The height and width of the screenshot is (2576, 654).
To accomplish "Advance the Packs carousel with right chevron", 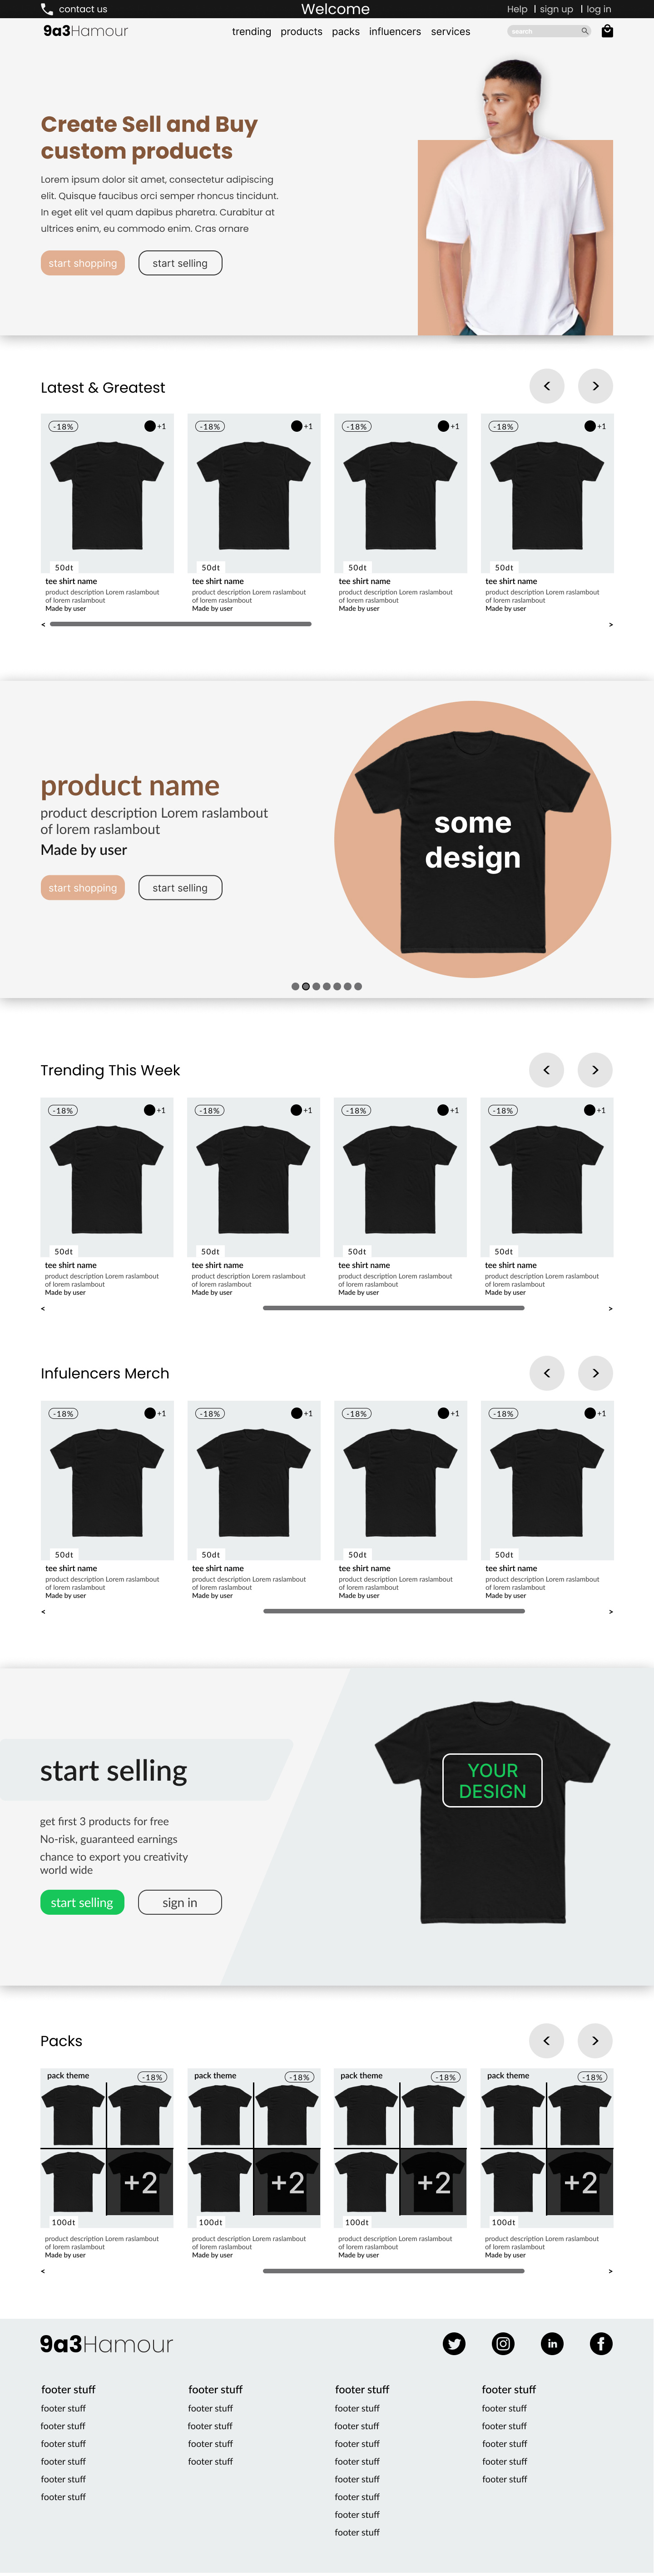I will 596,2040.
